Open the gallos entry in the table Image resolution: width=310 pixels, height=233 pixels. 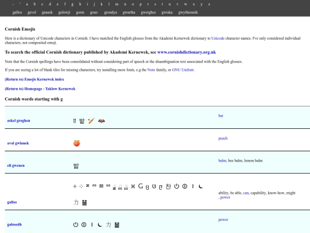[12, 202]
